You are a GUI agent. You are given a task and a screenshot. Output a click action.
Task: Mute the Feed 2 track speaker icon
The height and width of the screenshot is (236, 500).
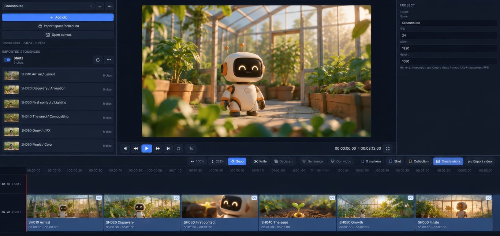(8, 184)
